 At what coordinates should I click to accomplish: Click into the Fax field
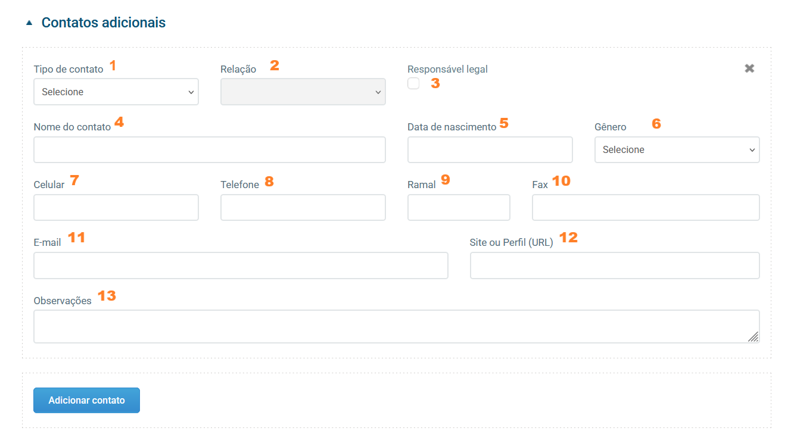(x=646, y=207)
